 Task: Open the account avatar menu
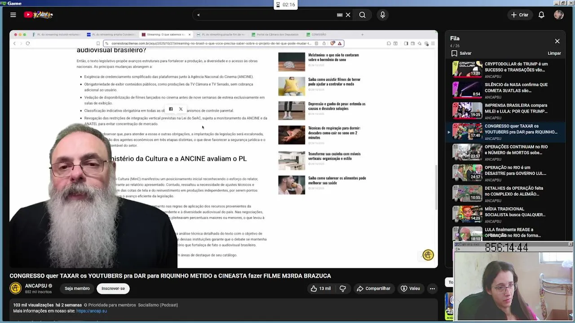click(559, 15)
